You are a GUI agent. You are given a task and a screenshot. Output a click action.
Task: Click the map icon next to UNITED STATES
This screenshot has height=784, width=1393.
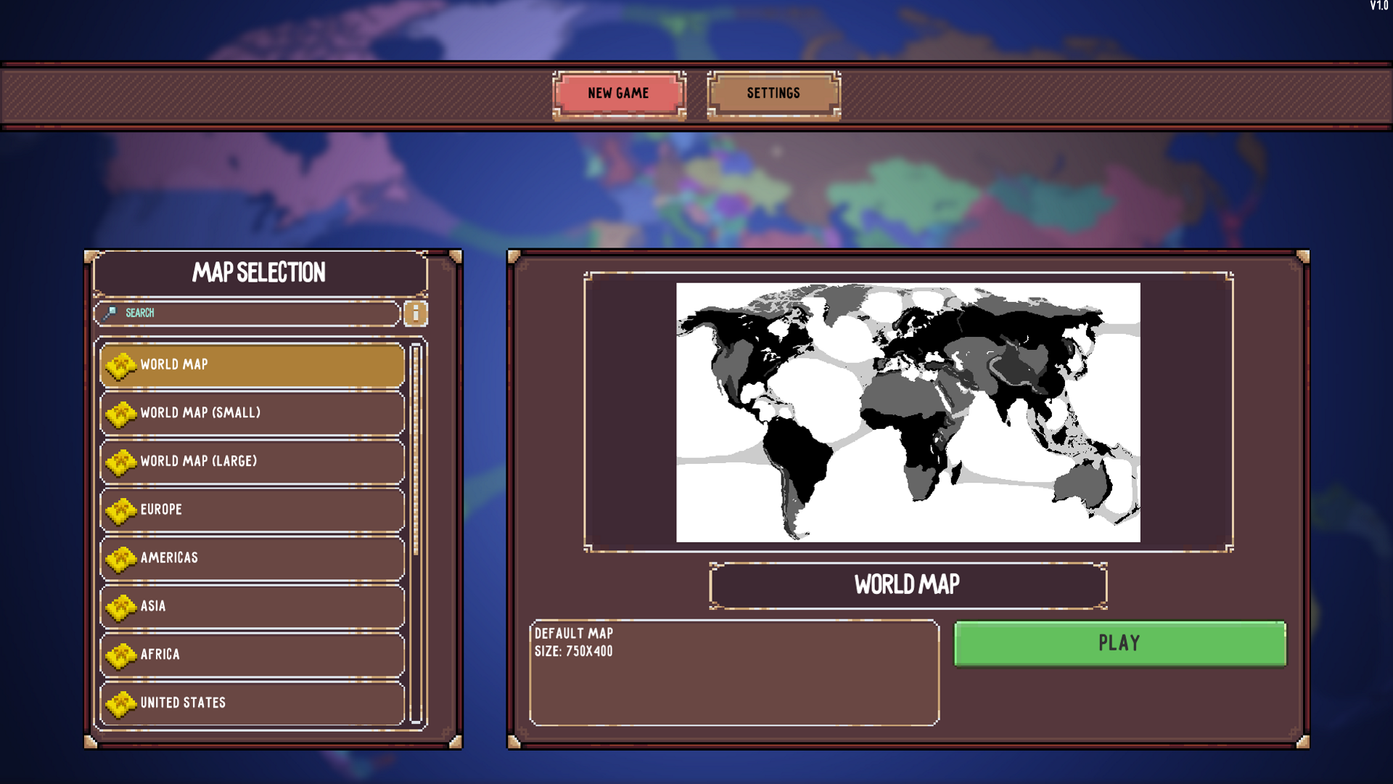coord(122,703)
